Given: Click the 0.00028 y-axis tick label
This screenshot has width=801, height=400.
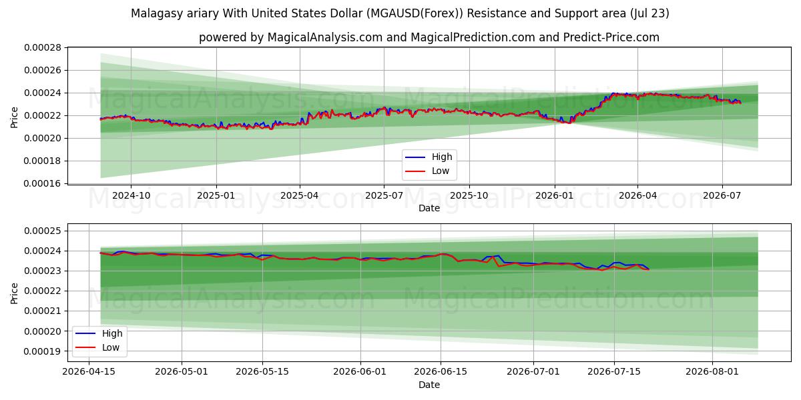Looking at the screenshot, I should pyautogui.click(x=43, y=48).
